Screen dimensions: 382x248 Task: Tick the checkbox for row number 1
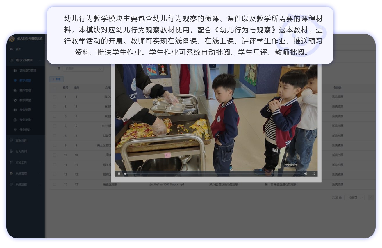click(55, 97)
